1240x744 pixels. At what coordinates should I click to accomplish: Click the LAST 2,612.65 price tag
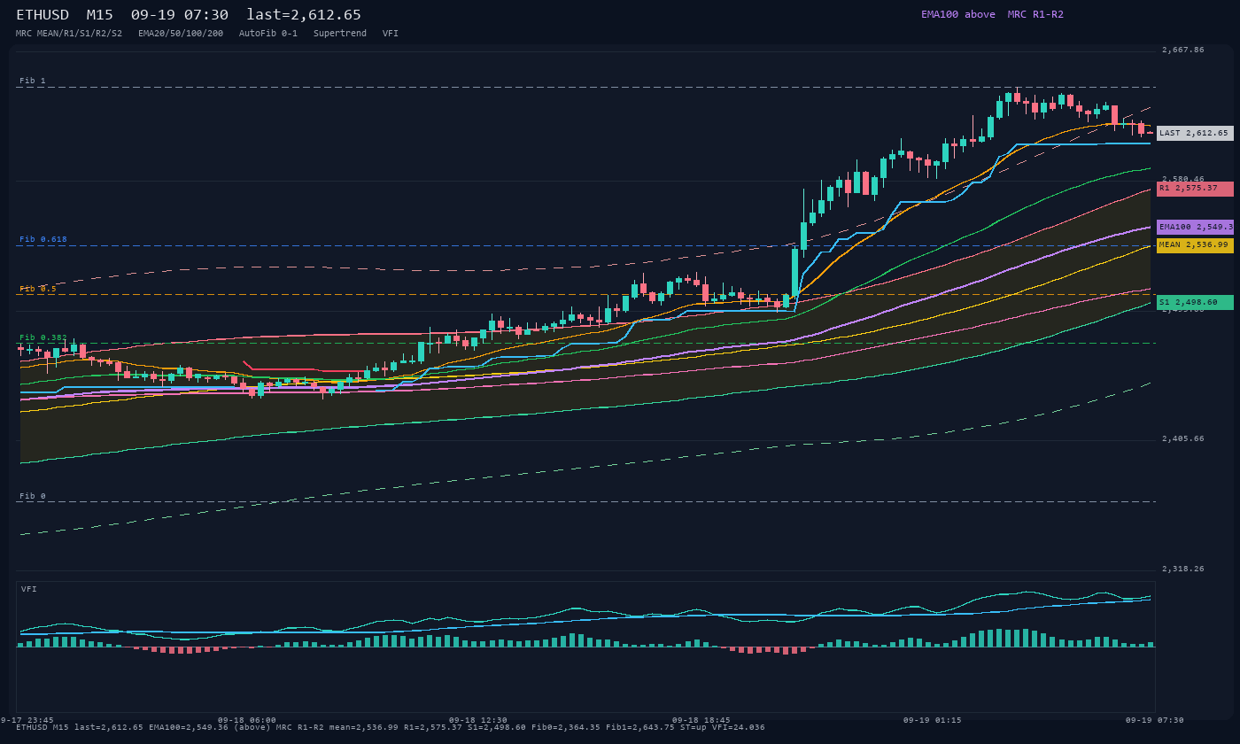point(1195,134)
